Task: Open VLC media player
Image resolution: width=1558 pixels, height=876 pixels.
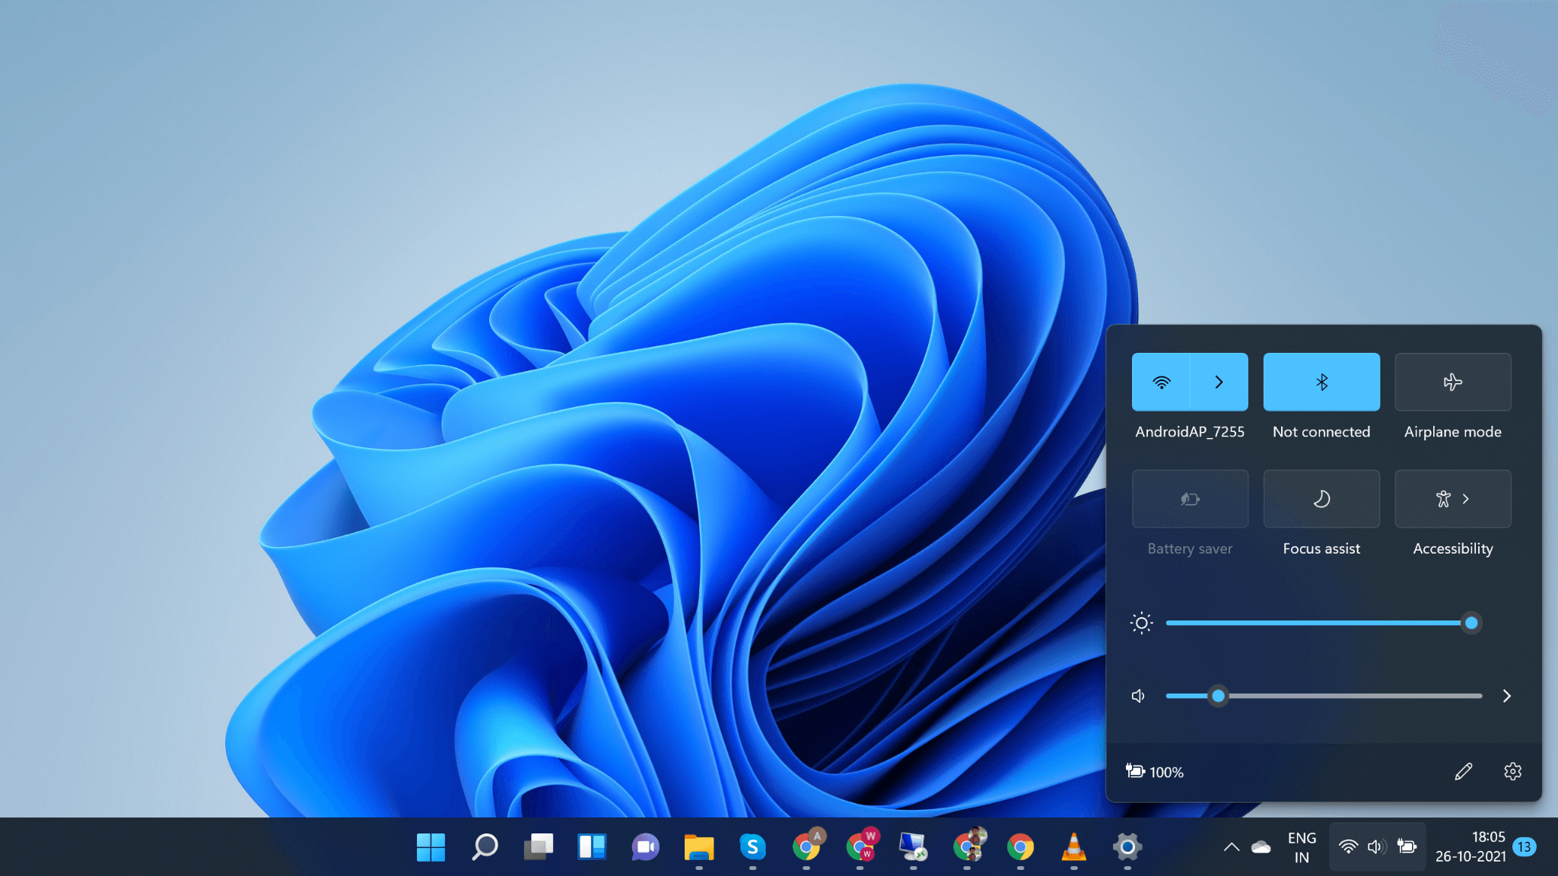Action: (1073, 847)
